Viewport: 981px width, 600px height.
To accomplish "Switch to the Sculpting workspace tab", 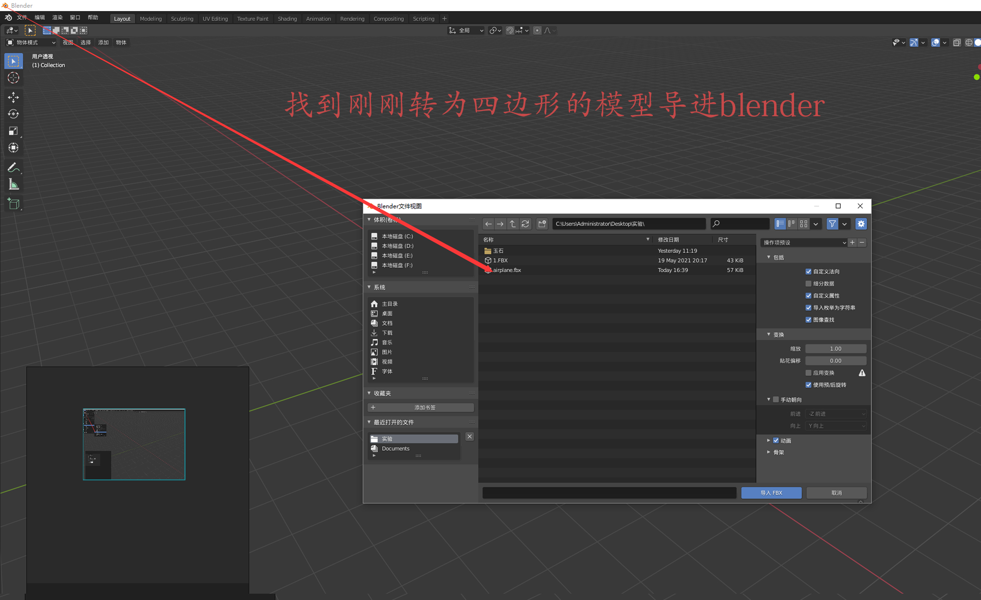I will [182, 18].
